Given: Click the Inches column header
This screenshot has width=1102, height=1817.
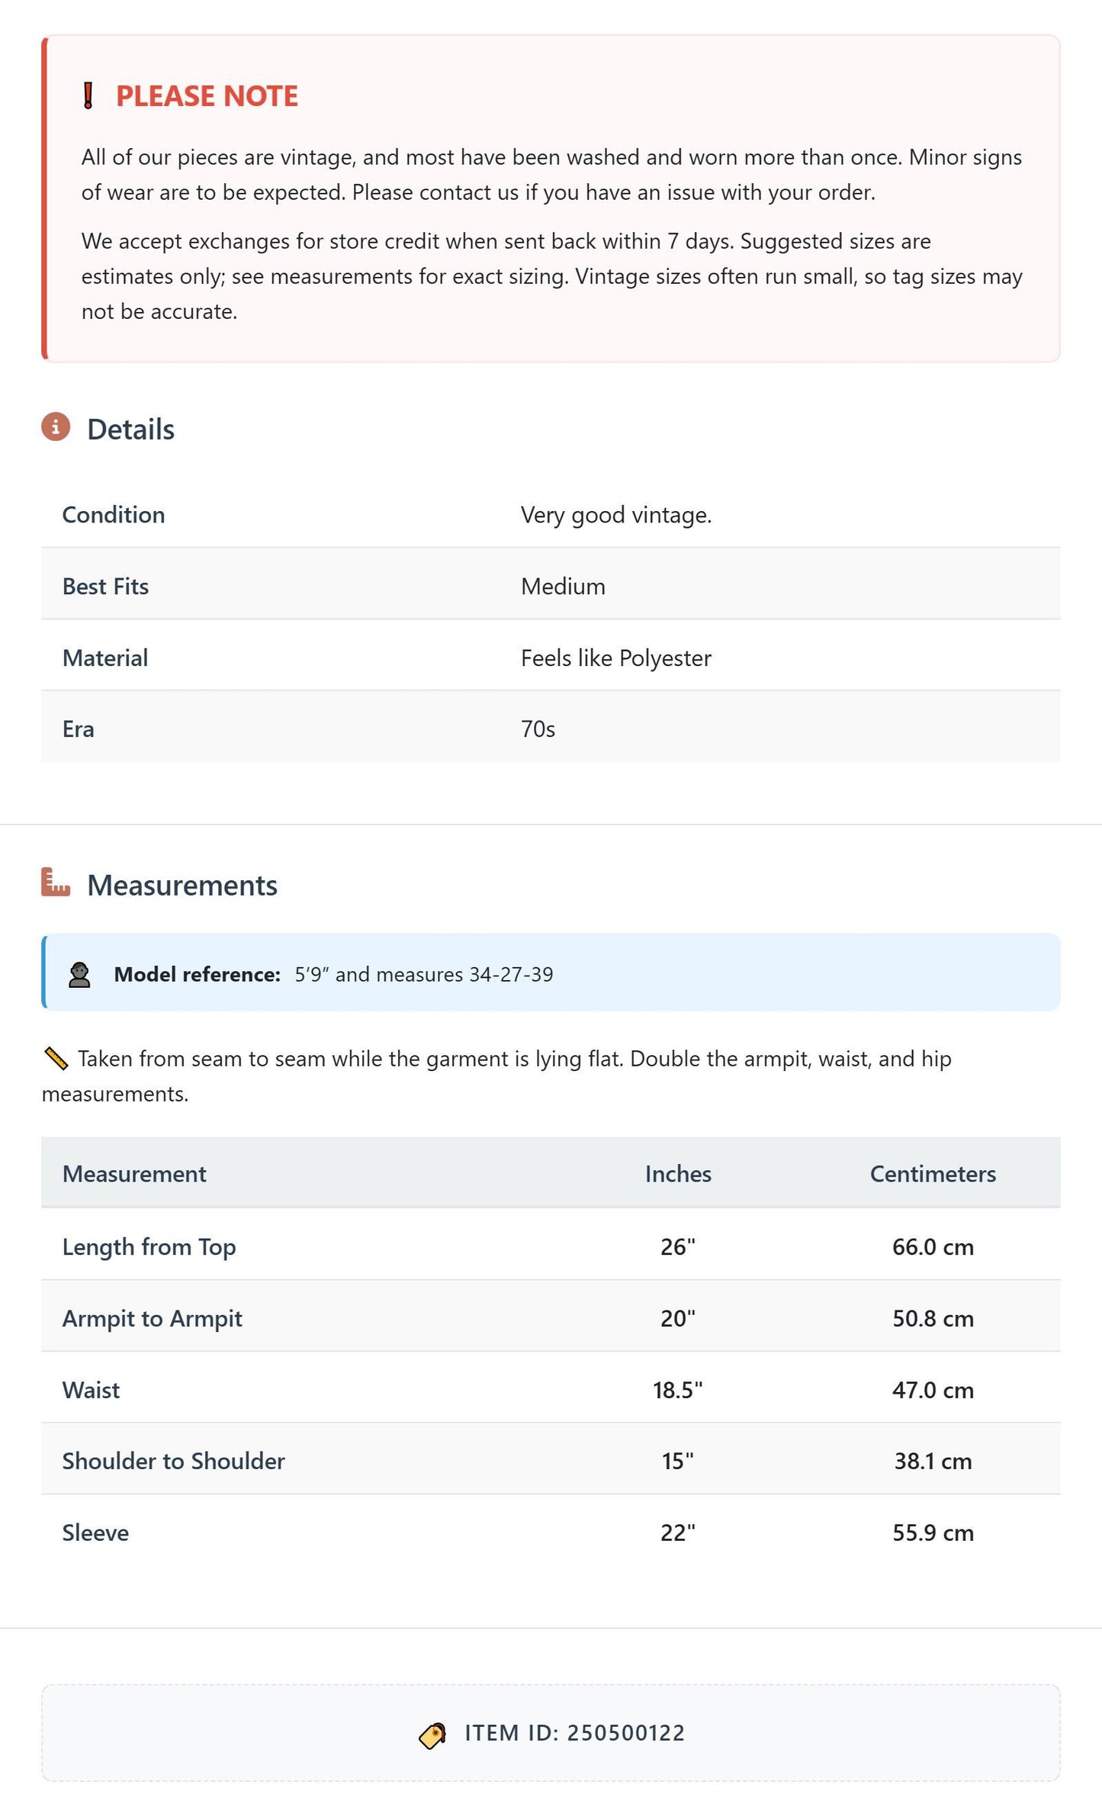Looking at the screenshot, I should (678, 1173).
